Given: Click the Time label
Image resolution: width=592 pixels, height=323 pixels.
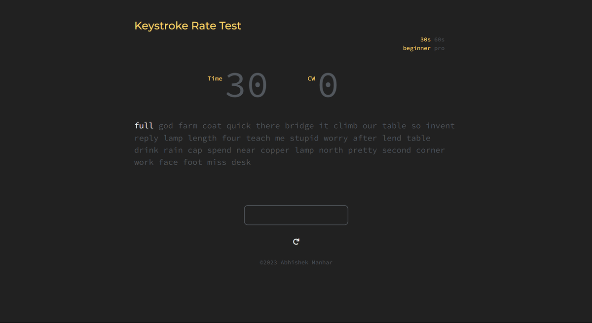Looking at the screenshot, I should coord(215,78).
